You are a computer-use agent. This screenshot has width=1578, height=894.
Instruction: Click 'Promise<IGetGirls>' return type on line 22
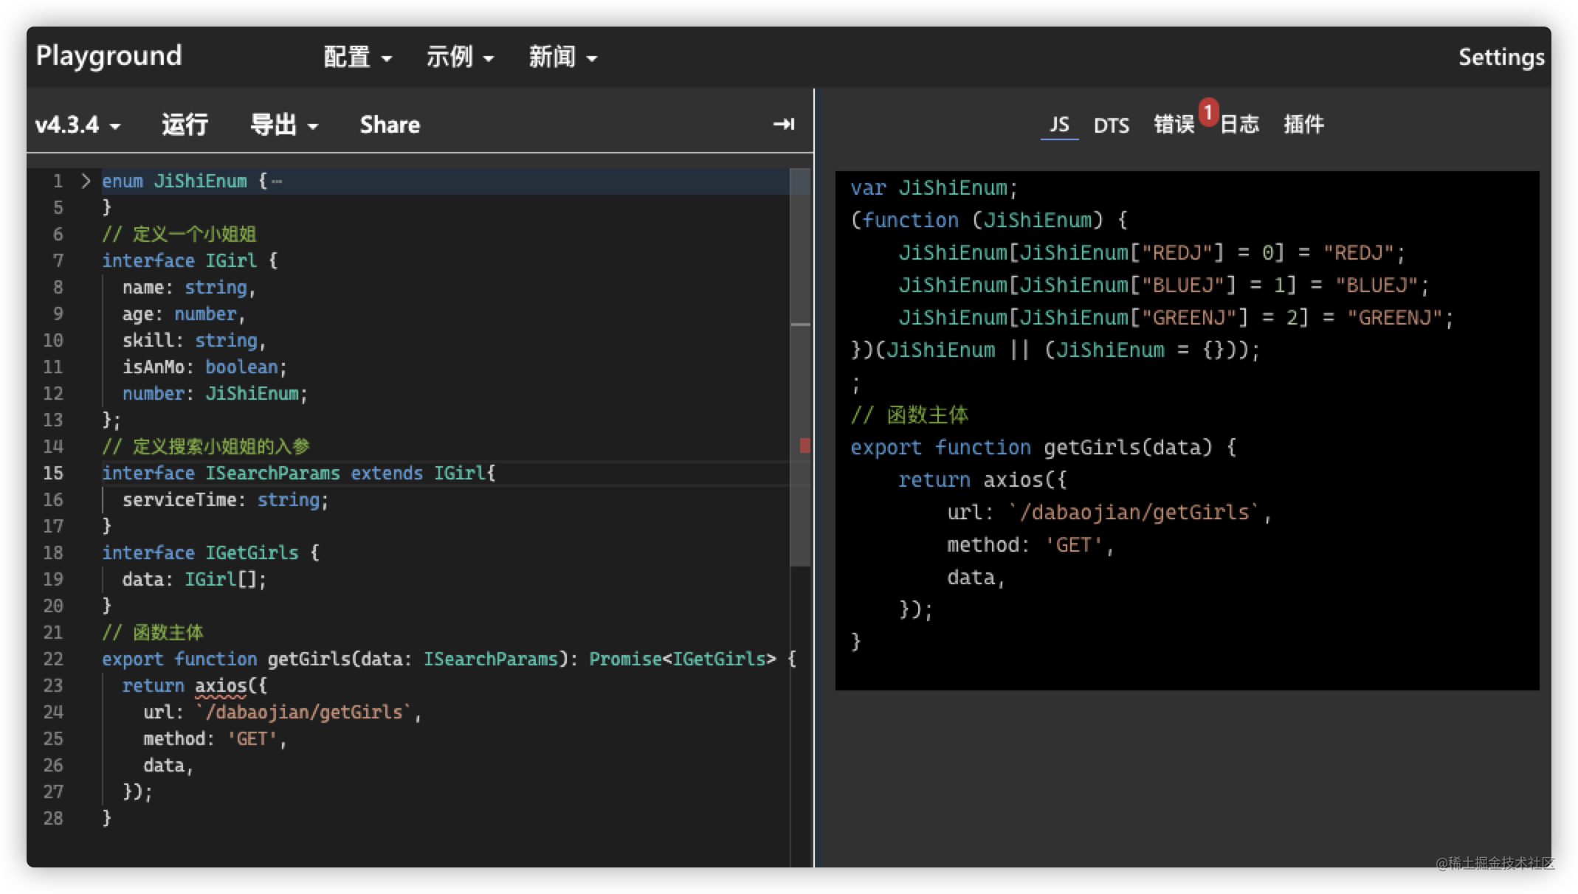(683, 659)
